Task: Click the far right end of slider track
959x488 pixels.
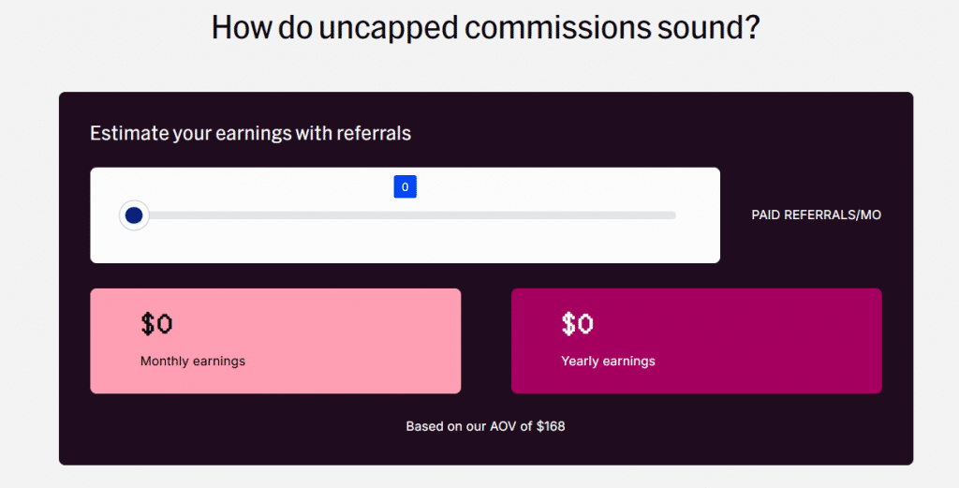Action: pos(672,215)
